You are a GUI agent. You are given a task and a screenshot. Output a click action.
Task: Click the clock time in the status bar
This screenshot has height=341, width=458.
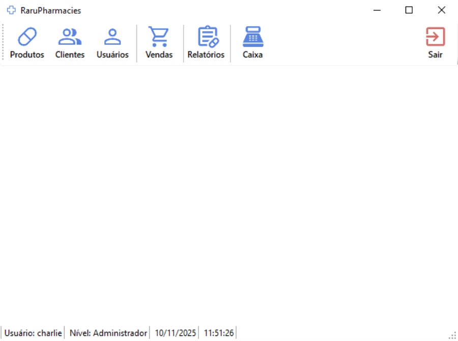[x=219, y=333]
